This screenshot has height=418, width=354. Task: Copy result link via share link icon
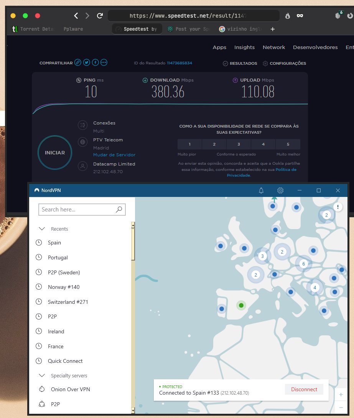pos(77,62)
